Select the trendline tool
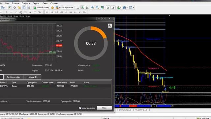The width and height of the screenshot is (211, 119). (16, 12)
